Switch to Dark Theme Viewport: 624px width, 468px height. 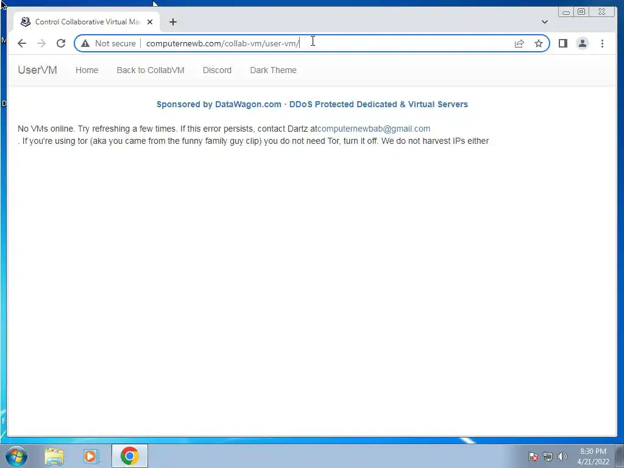click(273, 70)
